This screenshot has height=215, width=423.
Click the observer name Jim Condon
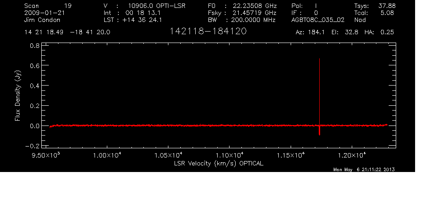tap(42, 20)
